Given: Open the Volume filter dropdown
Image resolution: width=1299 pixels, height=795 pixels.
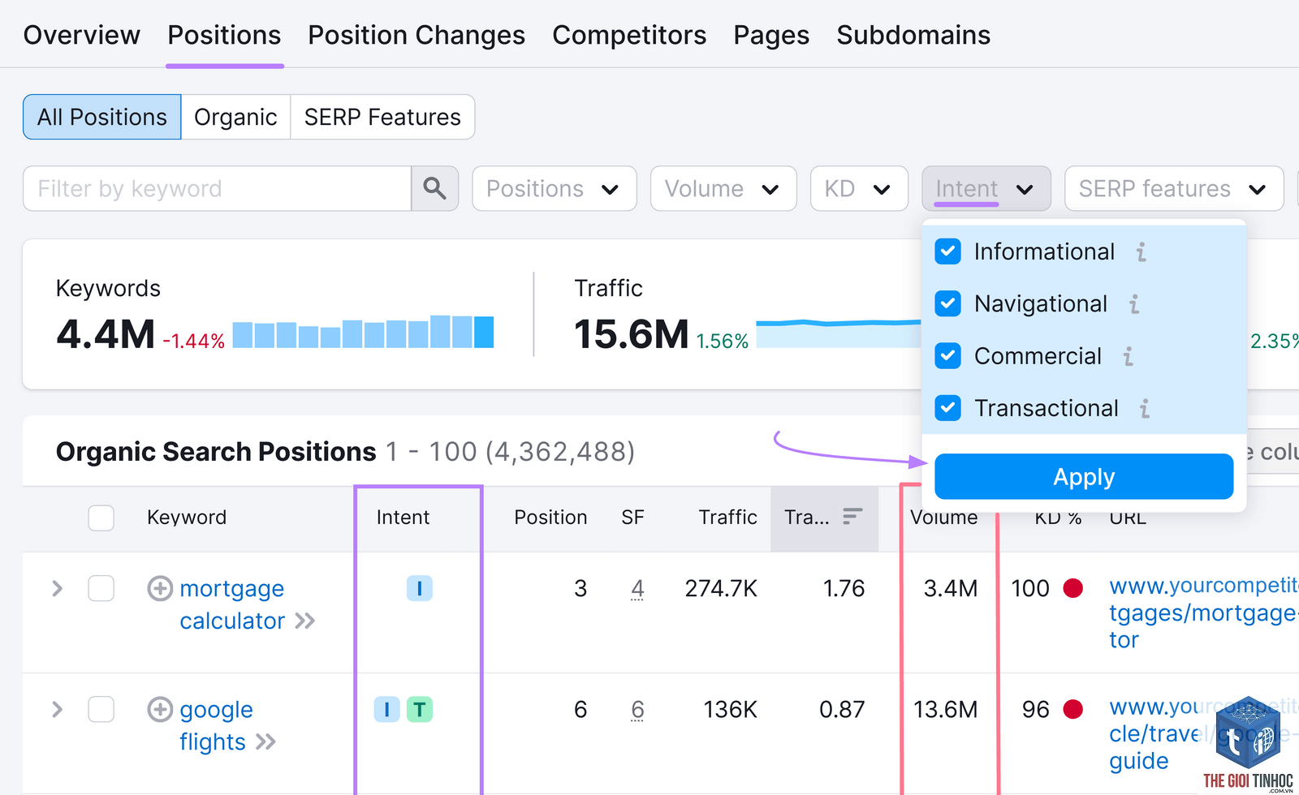Looking at the screenshot, I should (723, 188).
